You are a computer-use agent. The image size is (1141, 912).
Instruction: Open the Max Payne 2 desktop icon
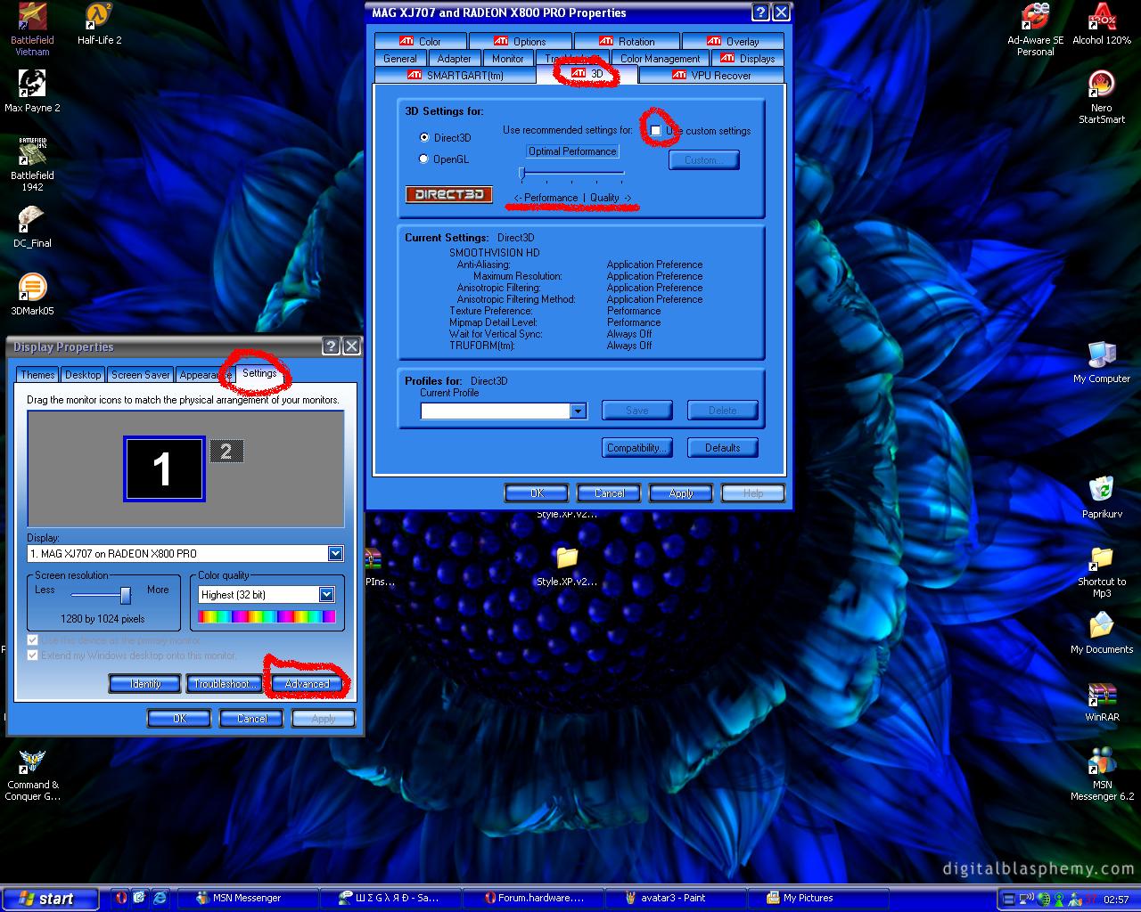pyautogui.click(x=32, y=92)
